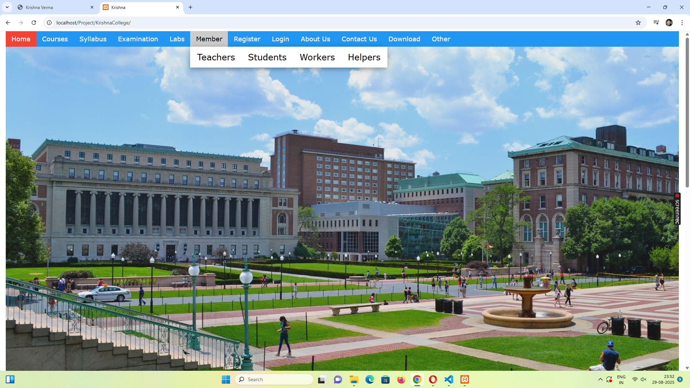The image size is (690, 388).
Task: Open the Courses menu item
Action: 55,39
